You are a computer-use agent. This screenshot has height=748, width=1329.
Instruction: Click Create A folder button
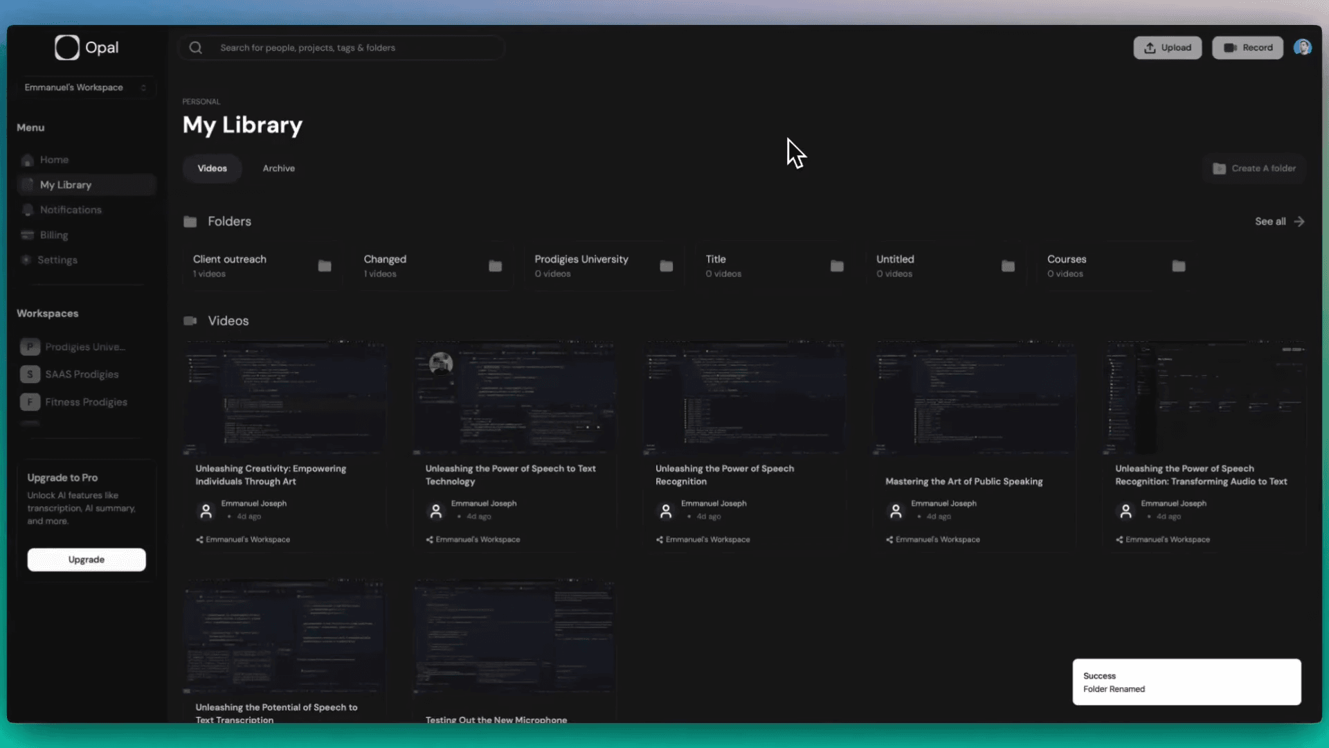[x=1254, y=168]
